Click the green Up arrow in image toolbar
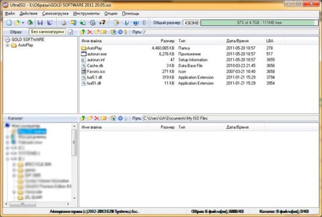This screenshot has height=217, width=322. pos(83,32)
